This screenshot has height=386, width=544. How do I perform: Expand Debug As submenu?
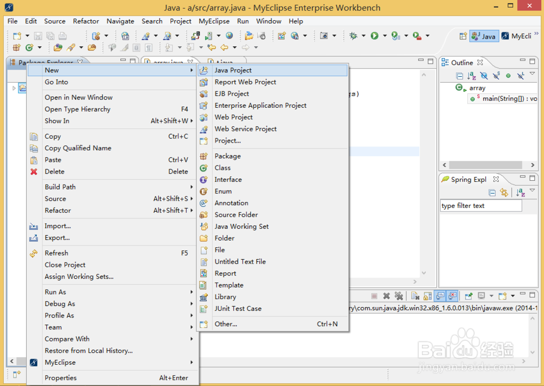pyautogui.click(x=191, y=304)
